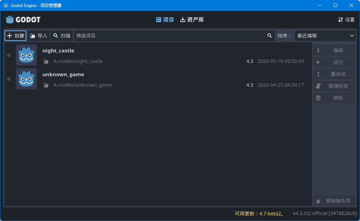Click the 移除缺失项 remove missing button
The image size is (360, 221).
point(334,201)
